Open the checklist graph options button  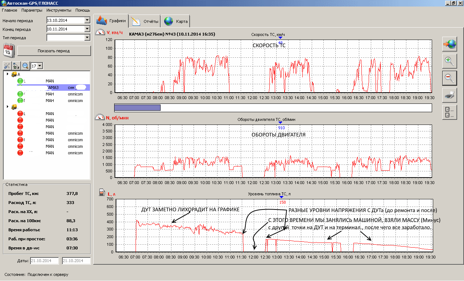click(449, 112)
